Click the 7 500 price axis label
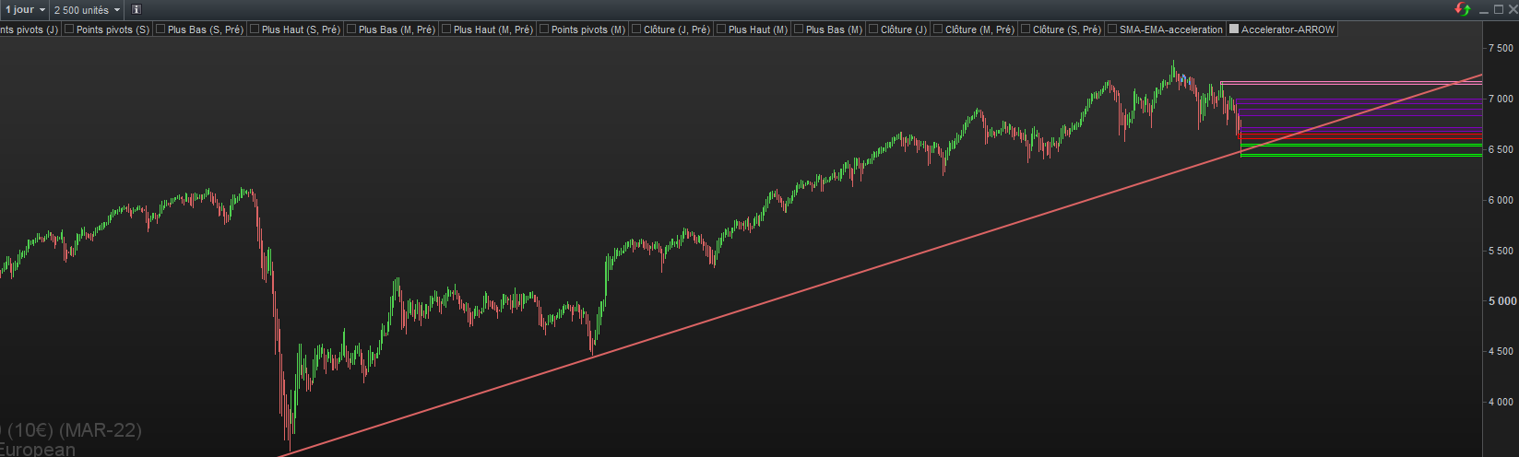The width and height of the screenshot is (1519, 457). 1501,48
